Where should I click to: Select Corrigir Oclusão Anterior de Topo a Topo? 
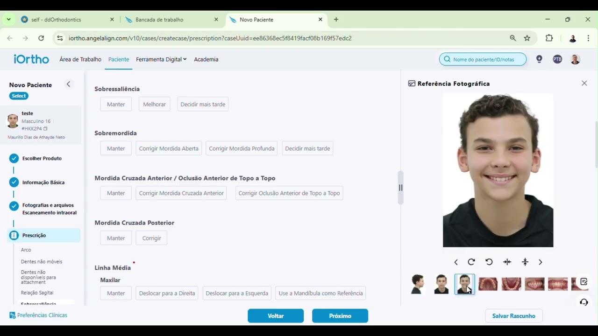(289, 193)
